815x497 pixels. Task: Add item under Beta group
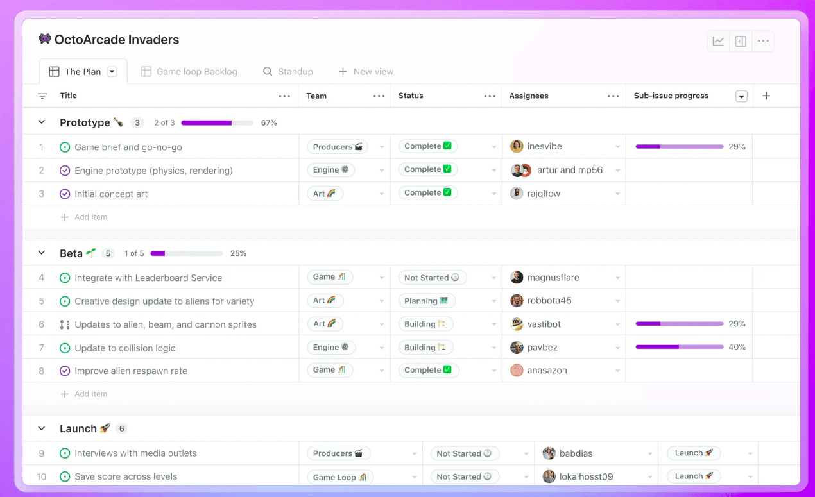(84, 394)
